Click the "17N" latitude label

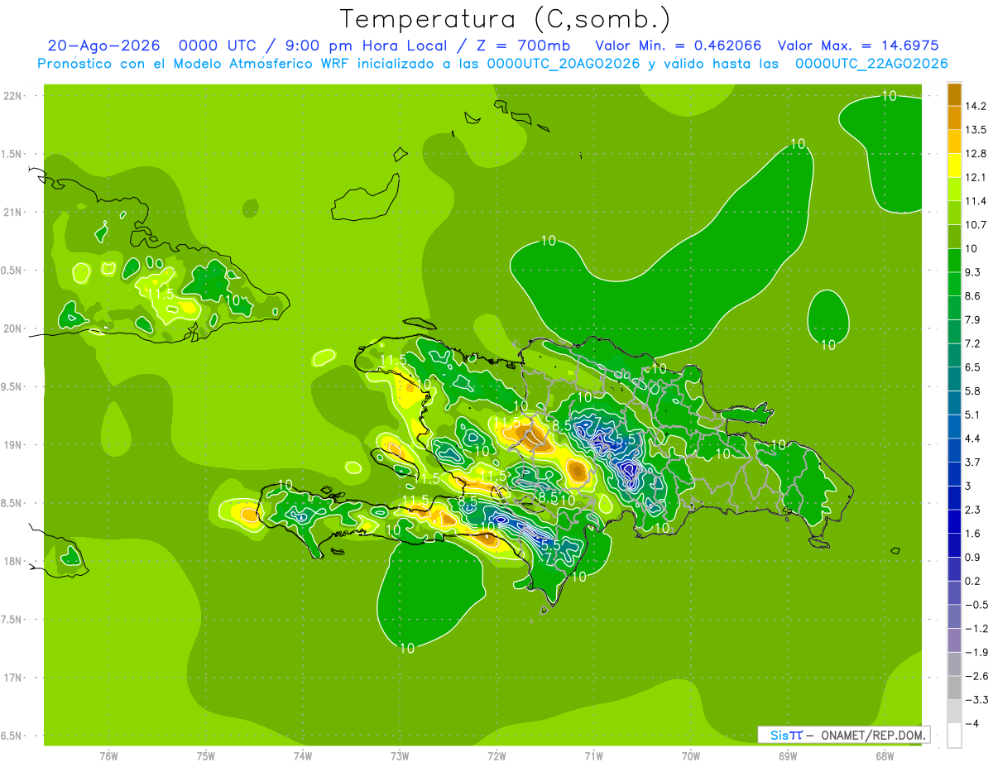(14, 678)
